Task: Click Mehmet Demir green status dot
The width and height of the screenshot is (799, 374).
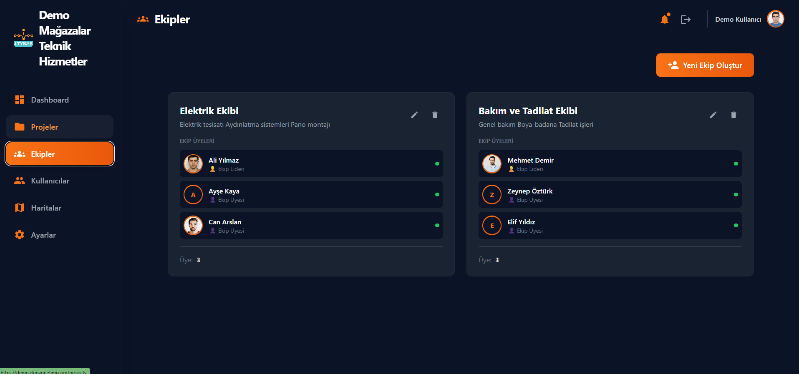Action: tap(736, 164)
